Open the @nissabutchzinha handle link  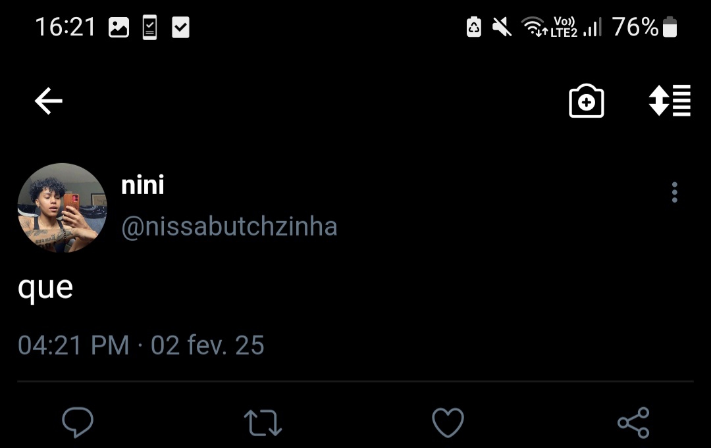pos(229,227)
